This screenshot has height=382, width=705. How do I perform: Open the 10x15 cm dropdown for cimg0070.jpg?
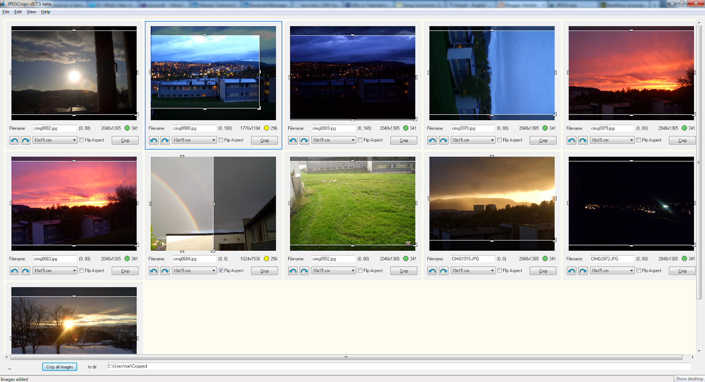[x=473, y=140]
